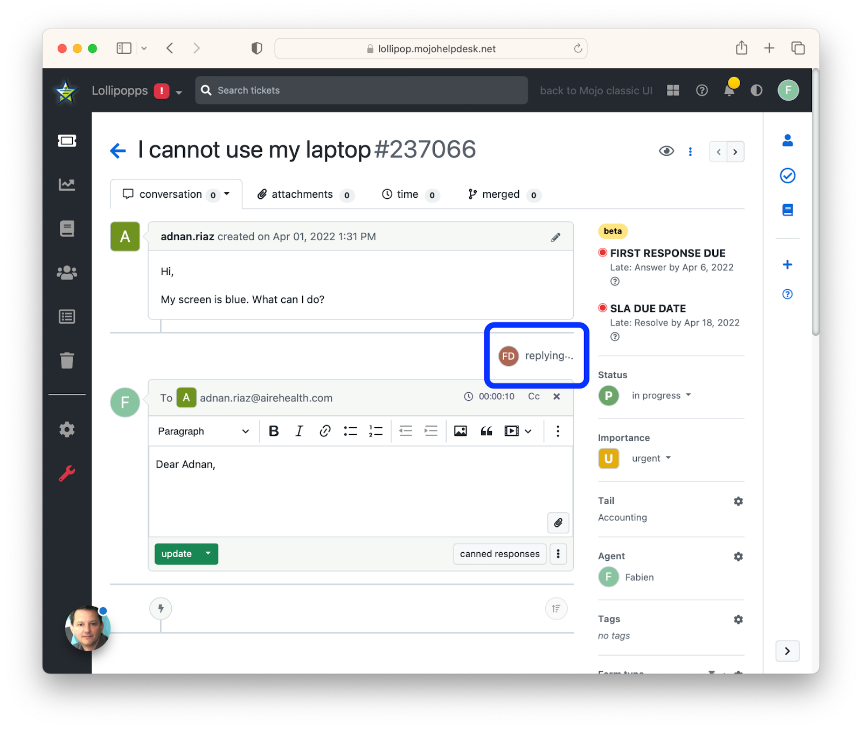Open the red wrench tools icon
Screen dimensions: 862x730
pos(67,474)
